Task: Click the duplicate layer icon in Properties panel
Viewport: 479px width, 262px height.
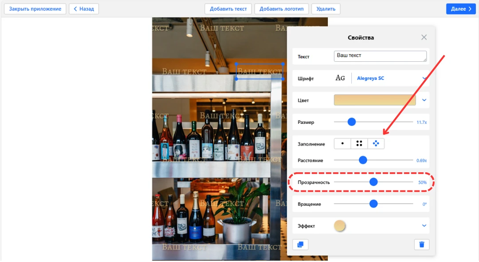Action: [300, 244]
